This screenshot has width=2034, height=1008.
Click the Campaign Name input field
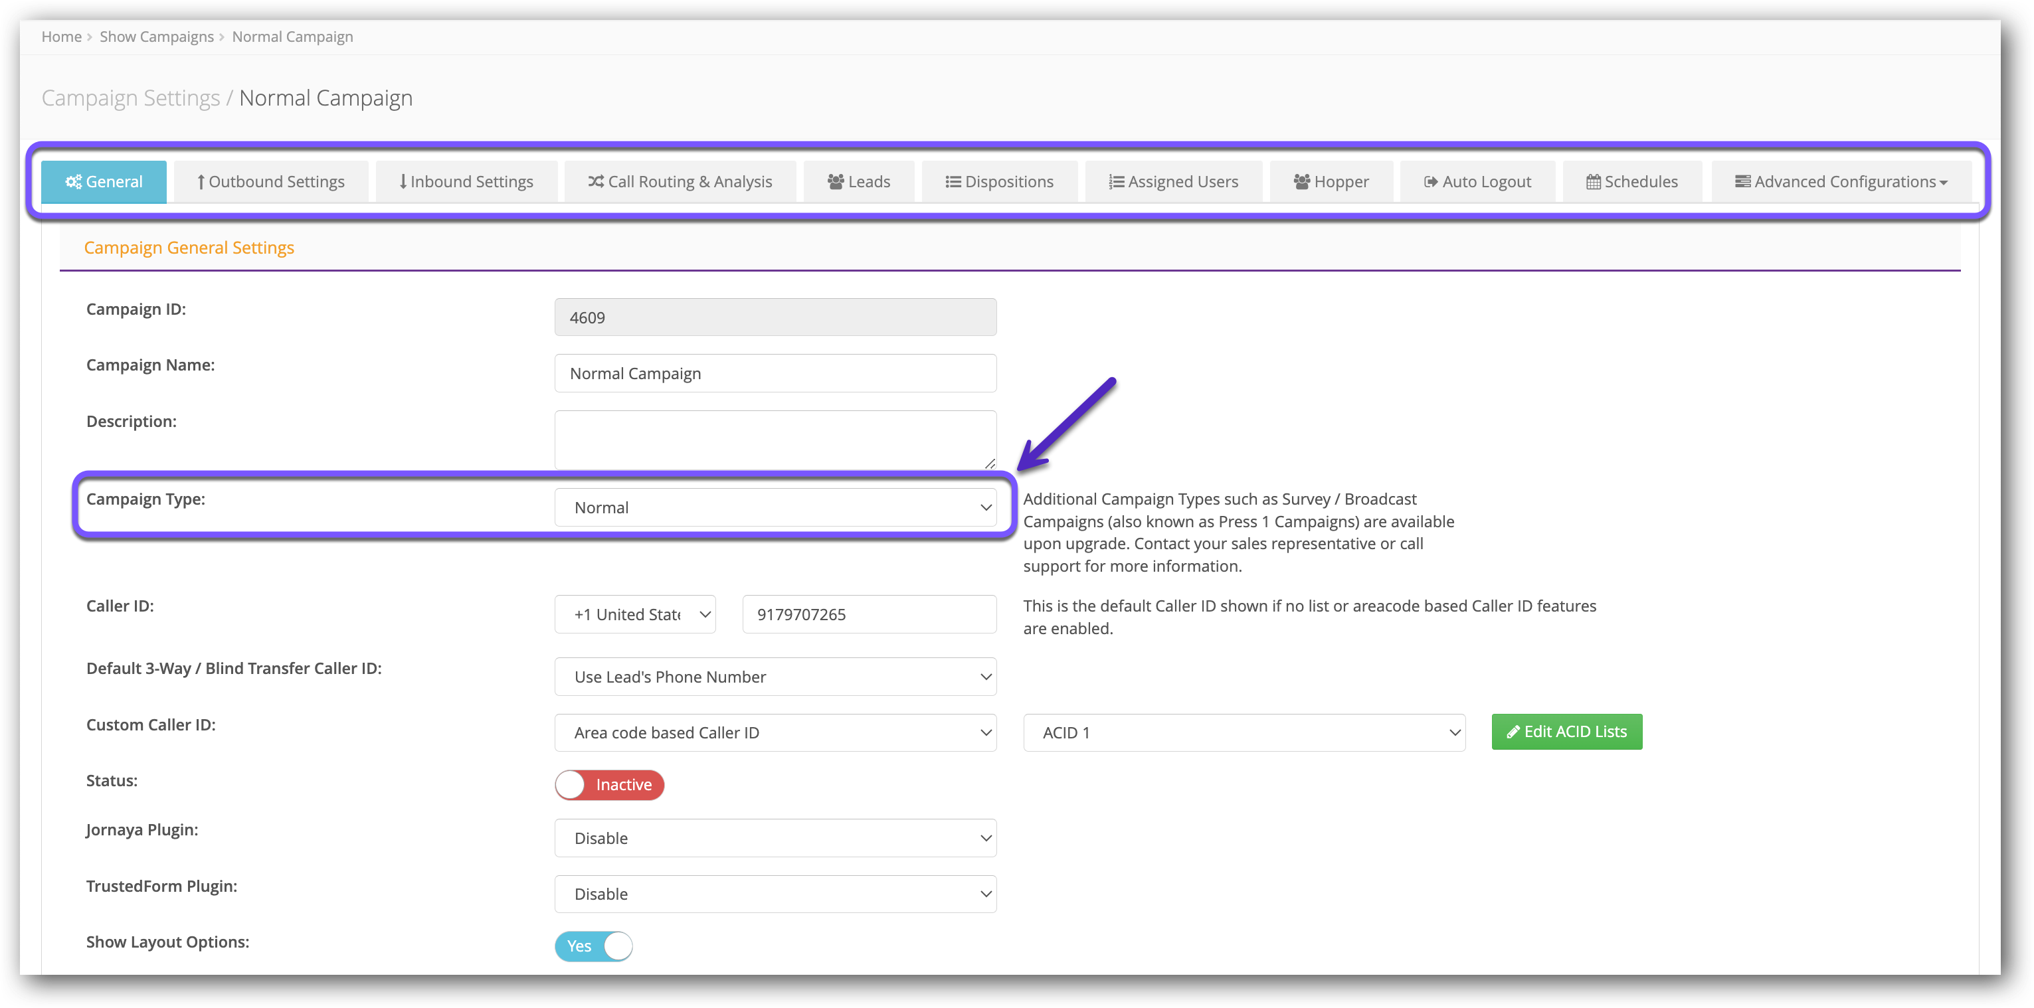775,373
